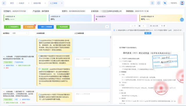The image size is (186, 106).
Task: Check the '企业材料中的4.术语' result checkbox
Action: (40, 95)
